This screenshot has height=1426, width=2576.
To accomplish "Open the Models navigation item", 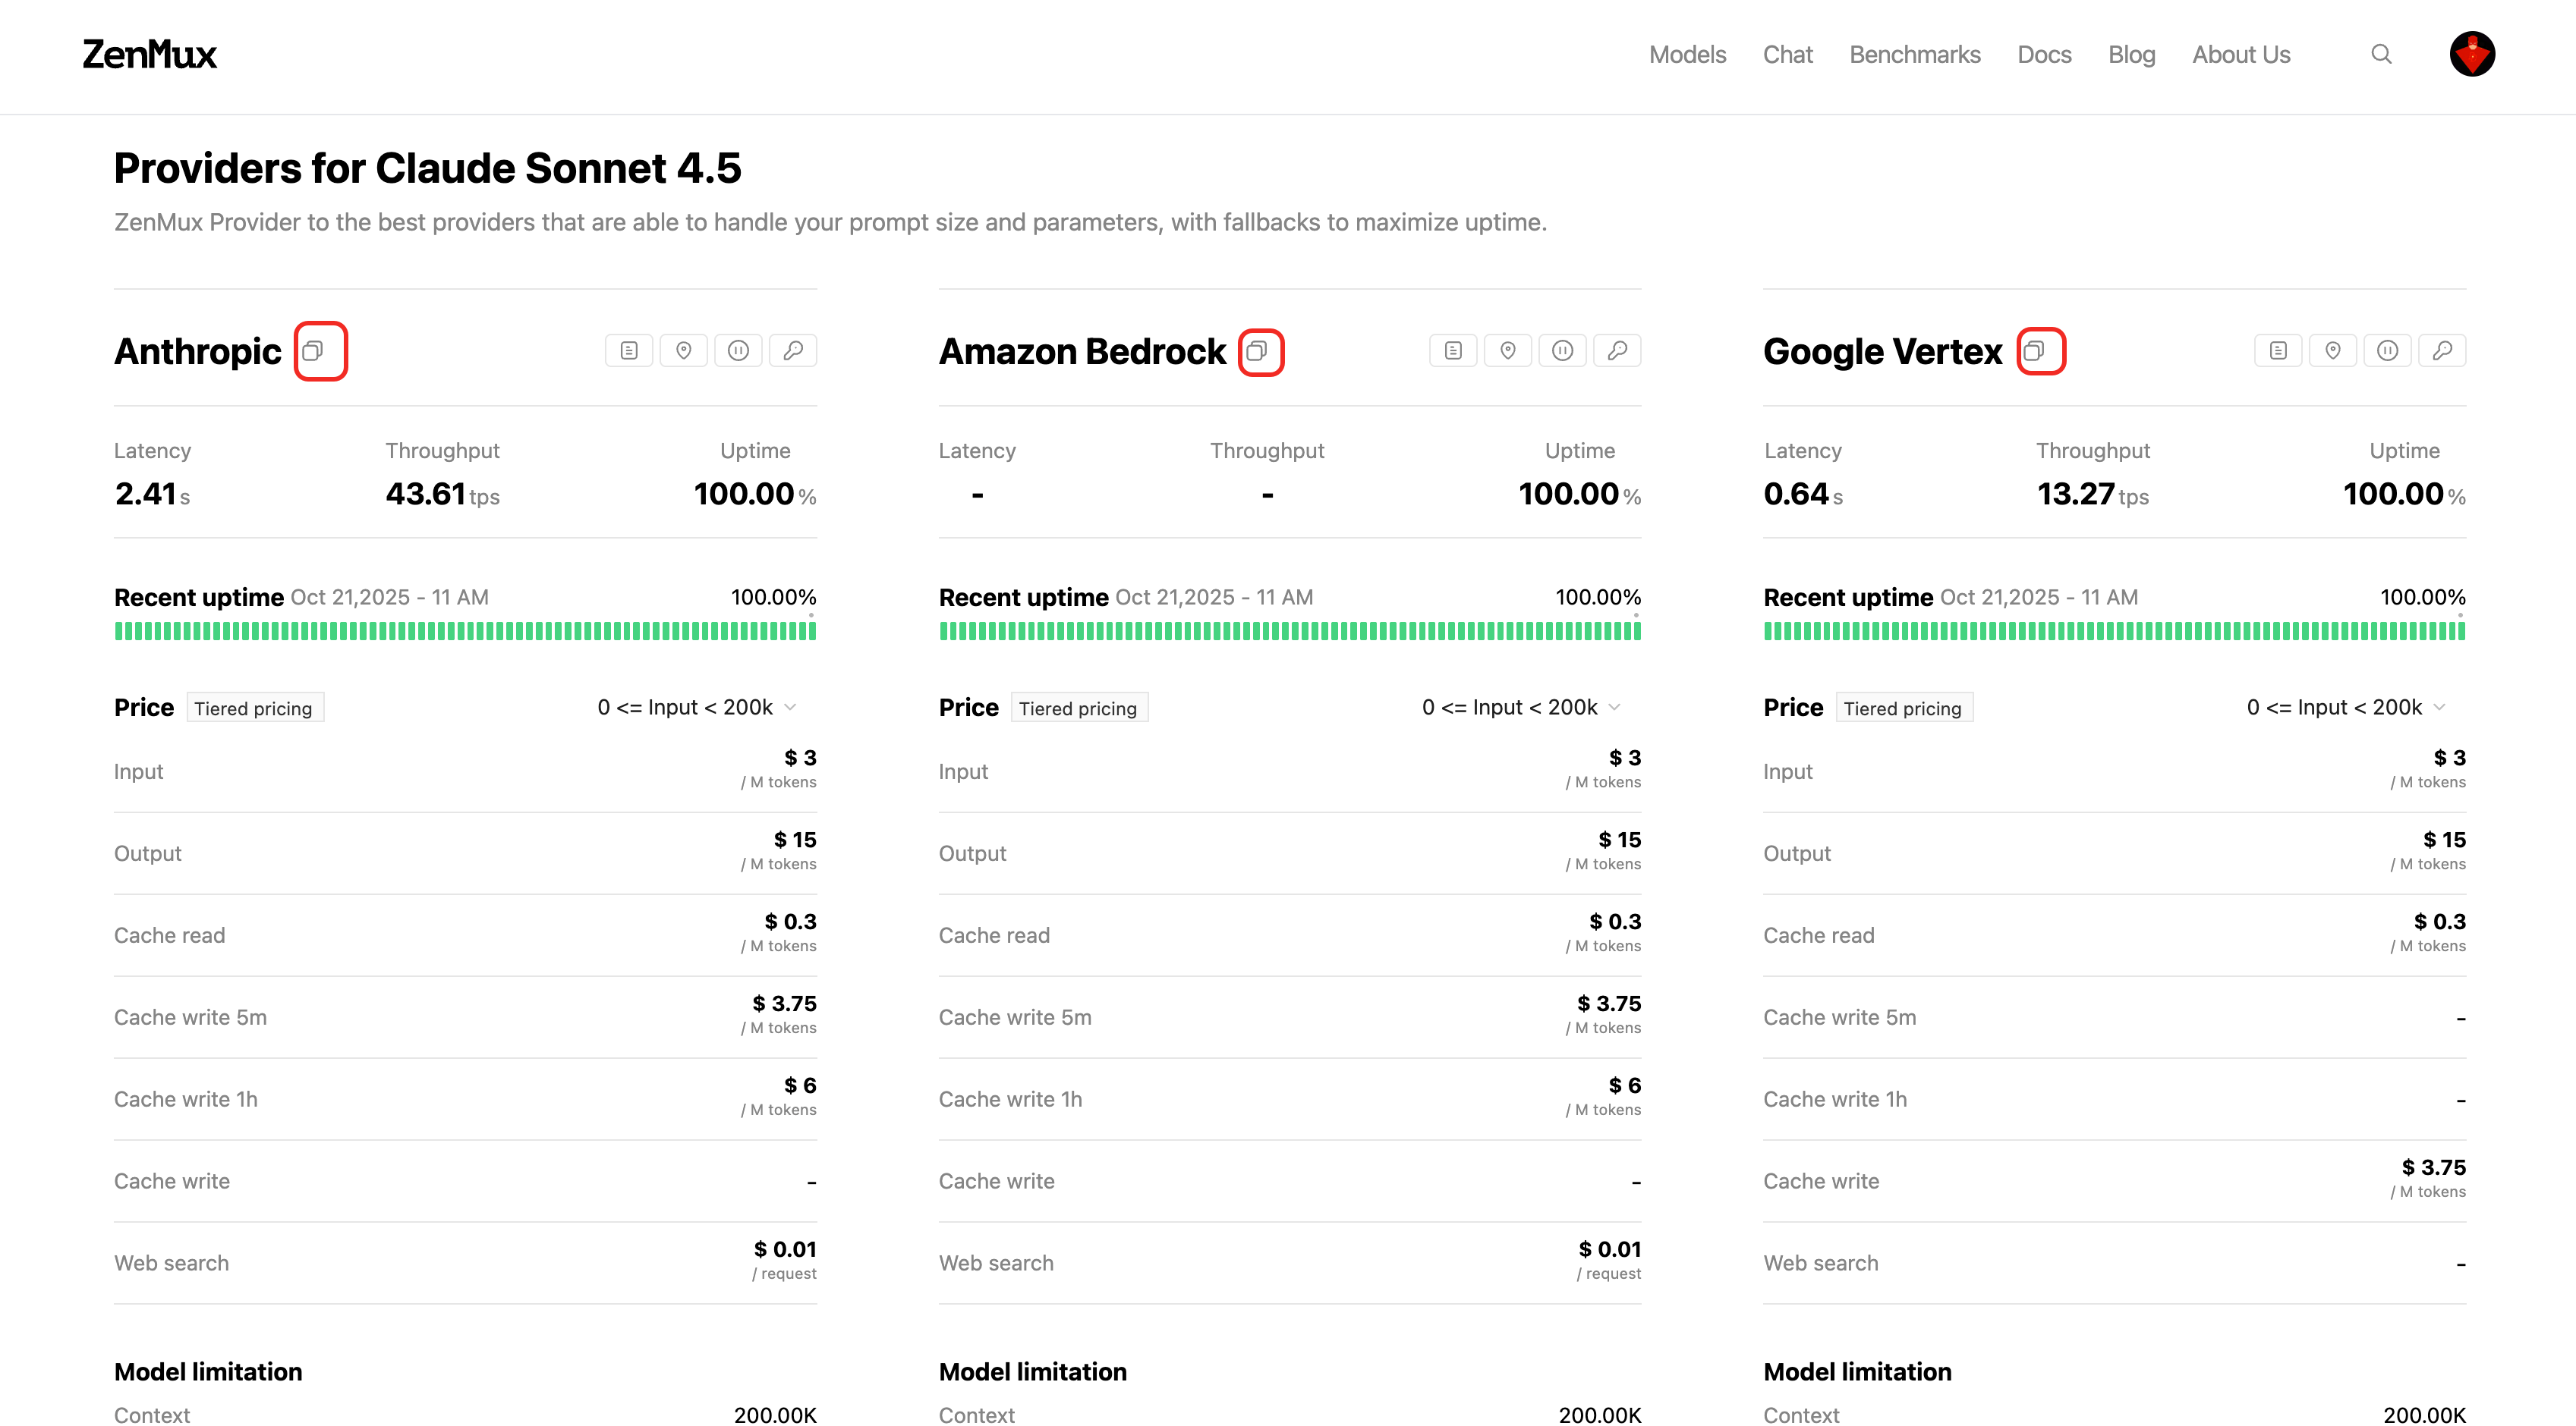I will tap(1687, 55).
